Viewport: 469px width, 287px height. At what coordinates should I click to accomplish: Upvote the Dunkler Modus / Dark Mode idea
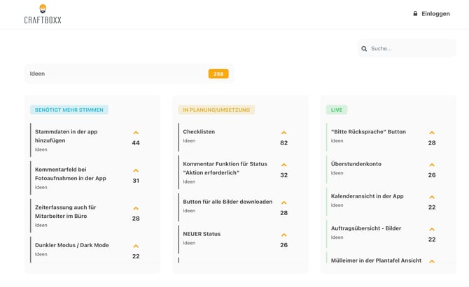pos(136,246)
